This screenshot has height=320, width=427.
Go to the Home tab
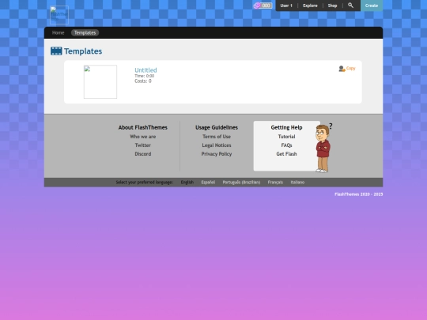(58, 32)
